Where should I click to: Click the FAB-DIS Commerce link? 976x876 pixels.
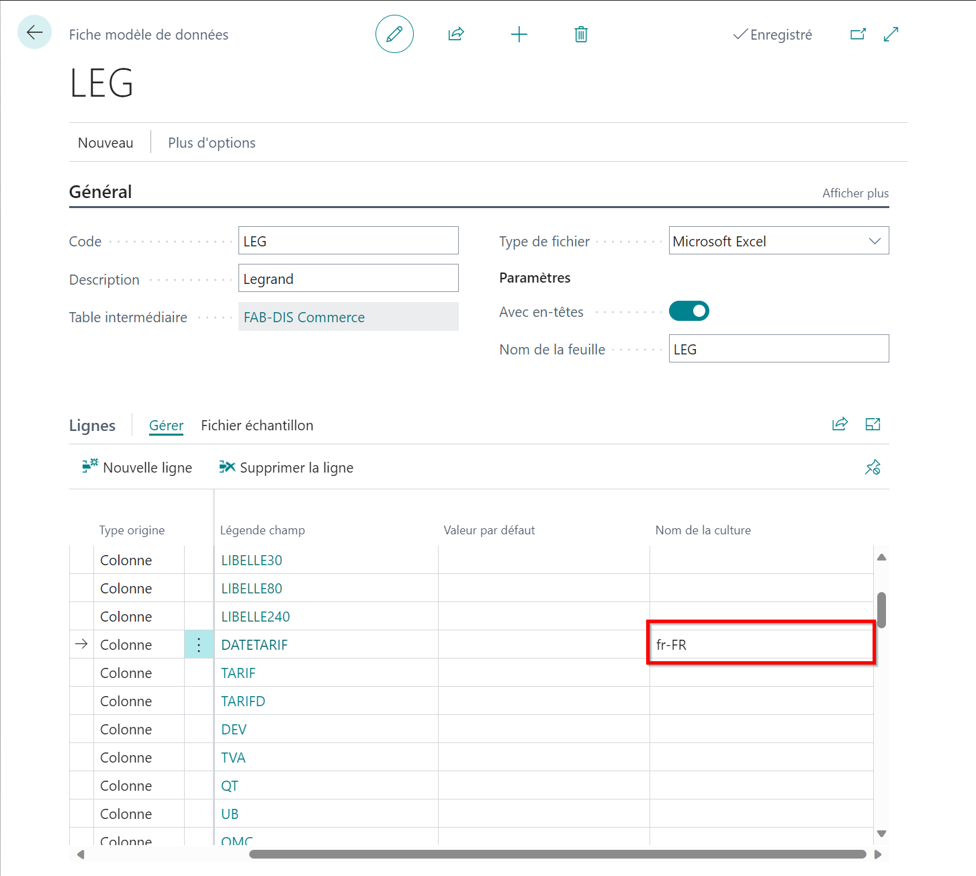tap(304, 318)
